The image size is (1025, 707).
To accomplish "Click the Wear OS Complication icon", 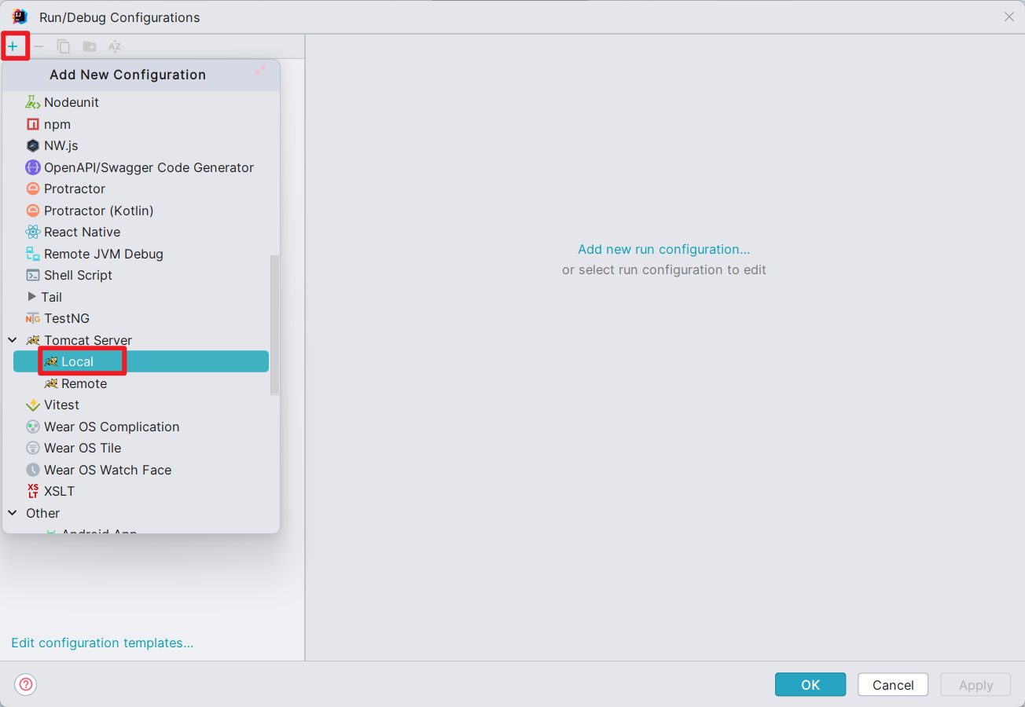I will pos(32,427).
